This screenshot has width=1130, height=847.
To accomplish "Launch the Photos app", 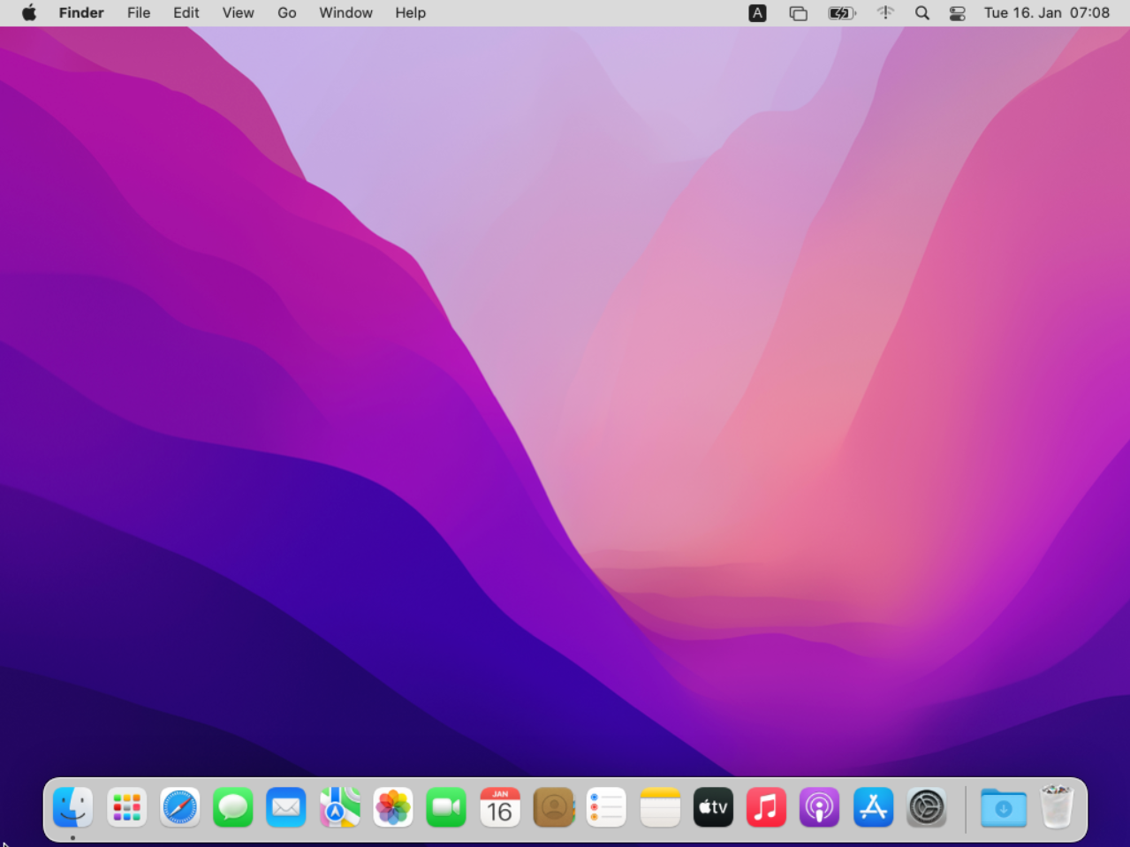I will 393,806.
